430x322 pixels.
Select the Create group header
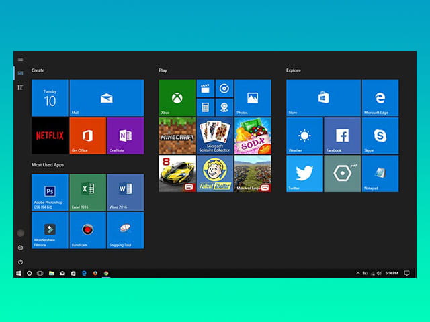[x=38, y=70]
